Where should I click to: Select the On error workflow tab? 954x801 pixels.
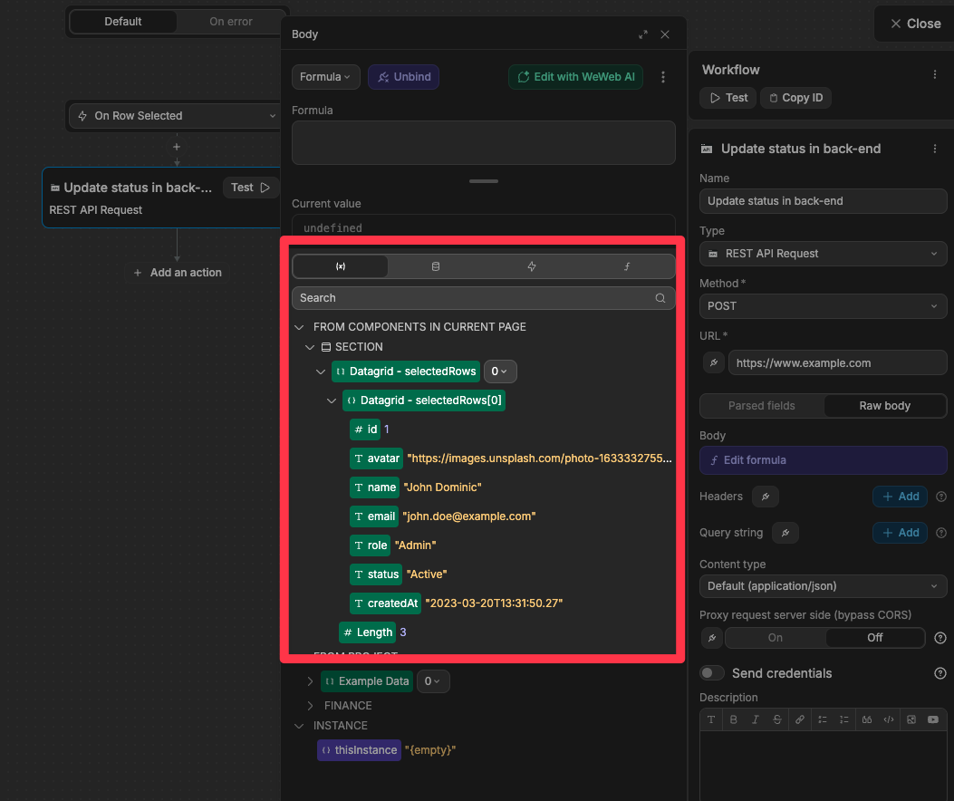[x=231, y=22]
